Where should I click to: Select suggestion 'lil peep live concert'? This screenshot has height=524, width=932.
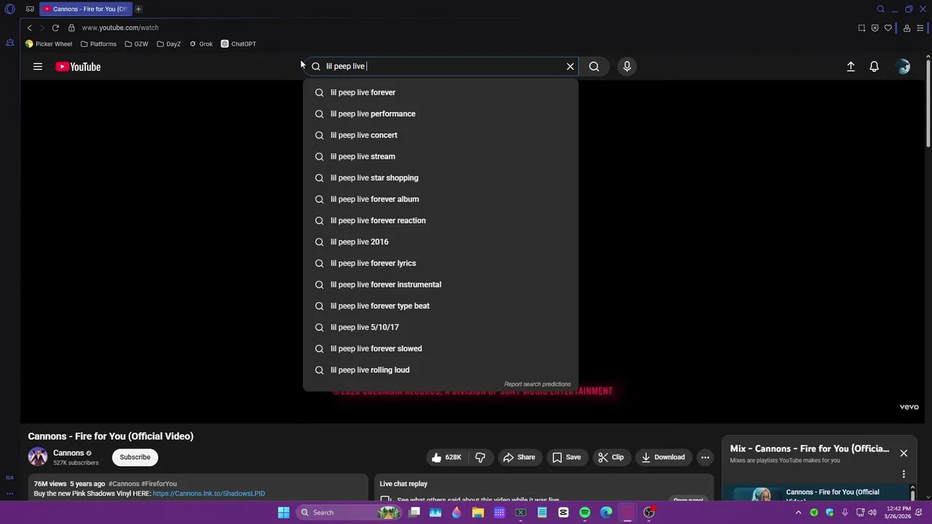click(441, 135)
